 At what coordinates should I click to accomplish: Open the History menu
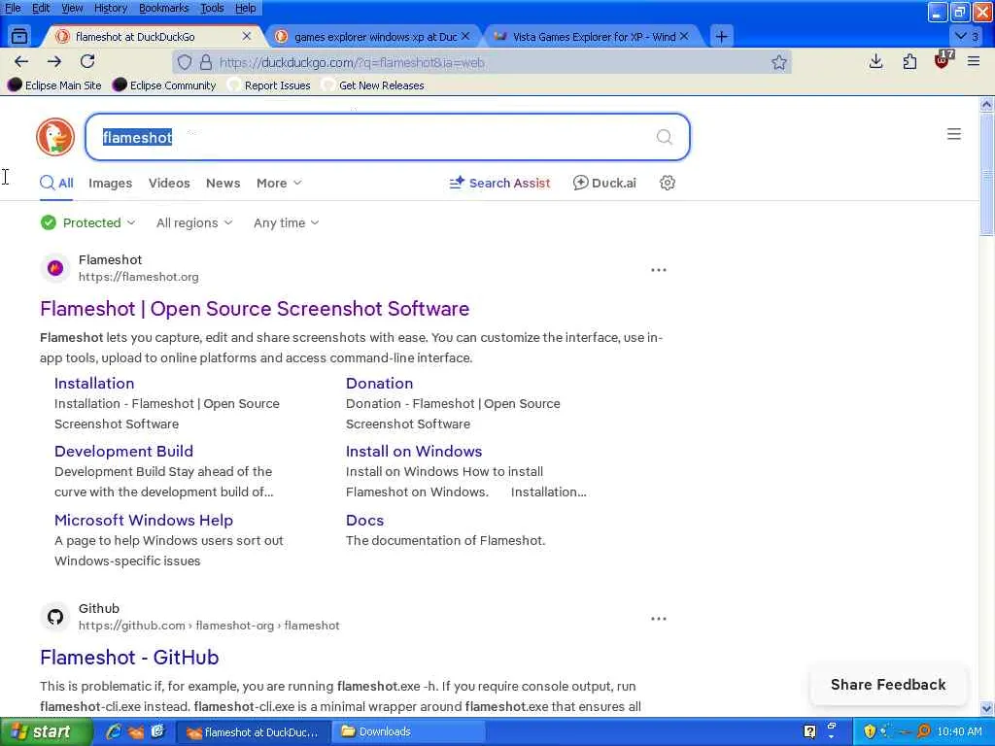(x=111, y=8)
